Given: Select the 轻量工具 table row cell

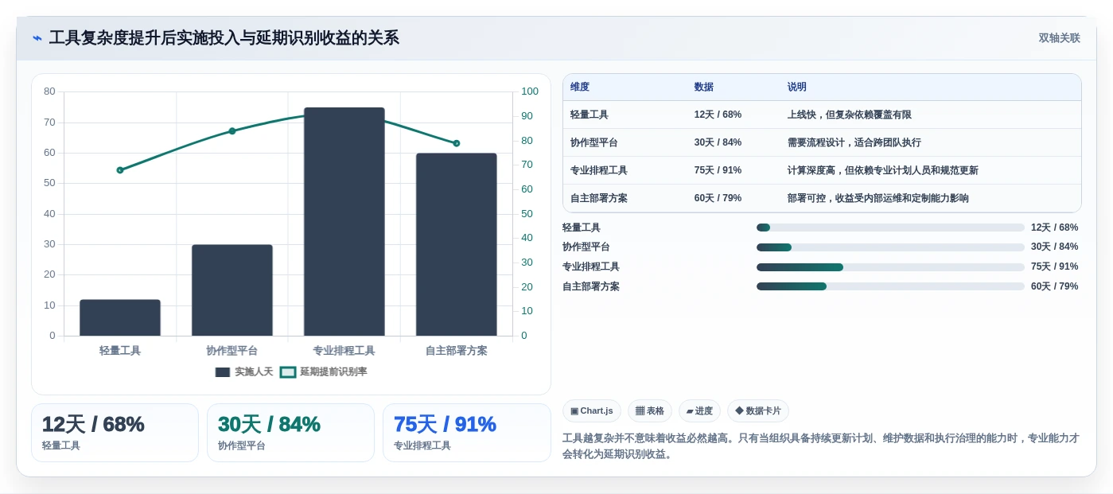Looking at the screenshot, I should 590,115.
